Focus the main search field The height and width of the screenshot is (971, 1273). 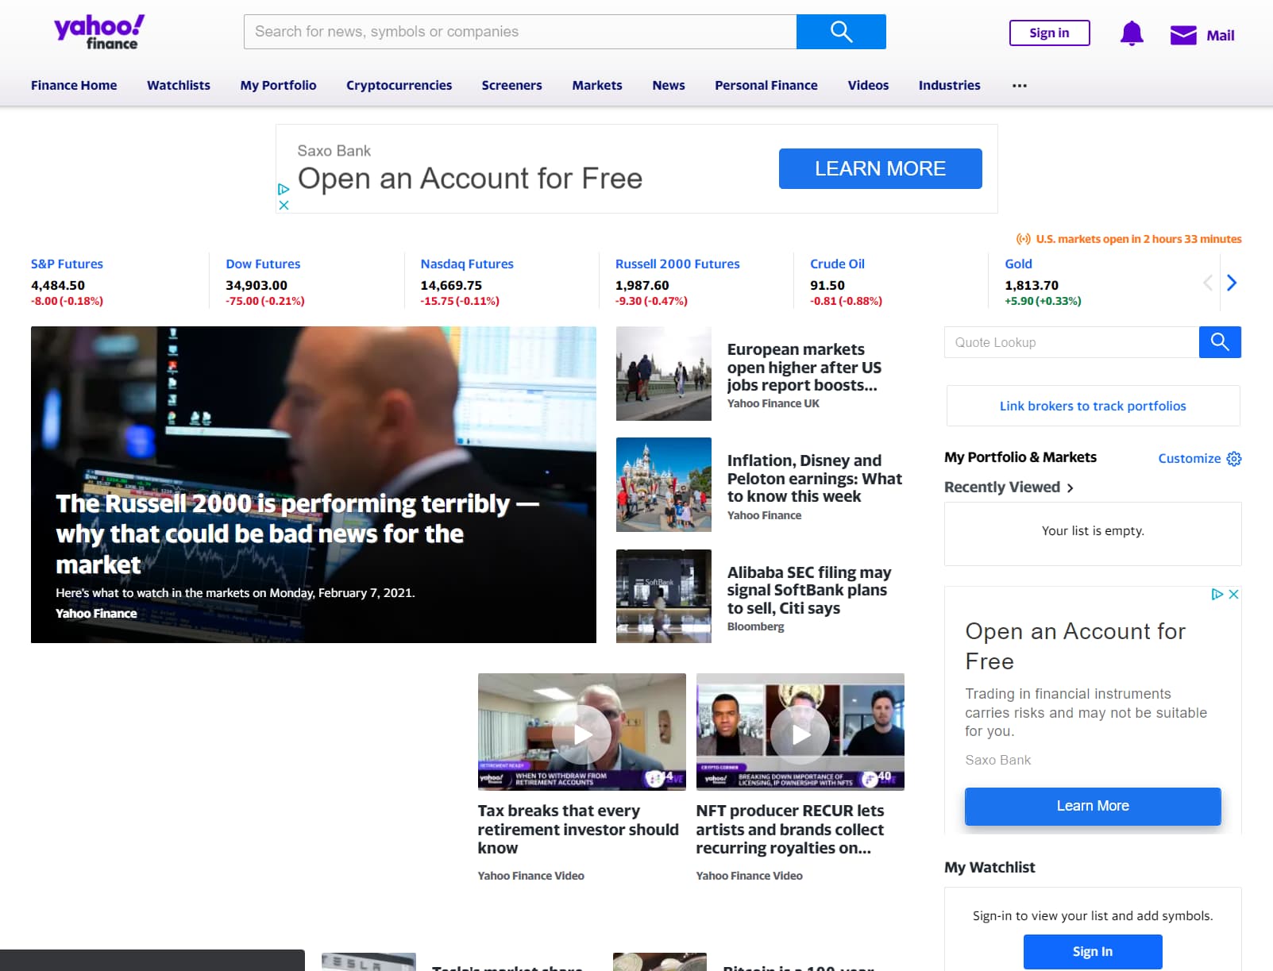coord(520,32)
